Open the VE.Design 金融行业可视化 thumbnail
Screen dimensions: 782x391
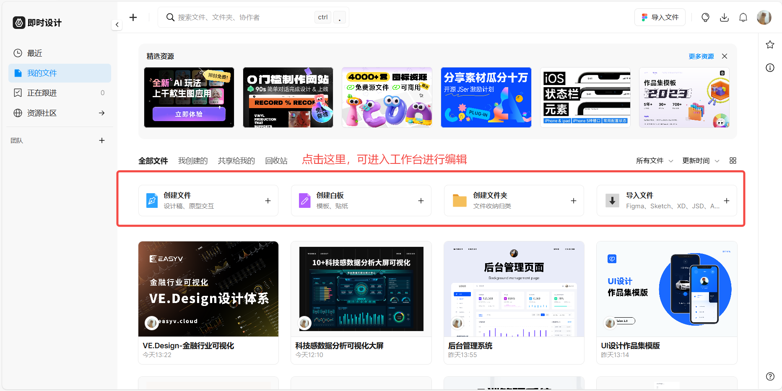(208, 289)
